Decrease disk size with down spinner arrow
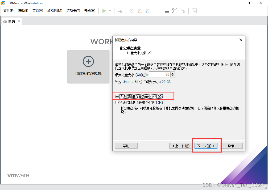 pos(172,76)
